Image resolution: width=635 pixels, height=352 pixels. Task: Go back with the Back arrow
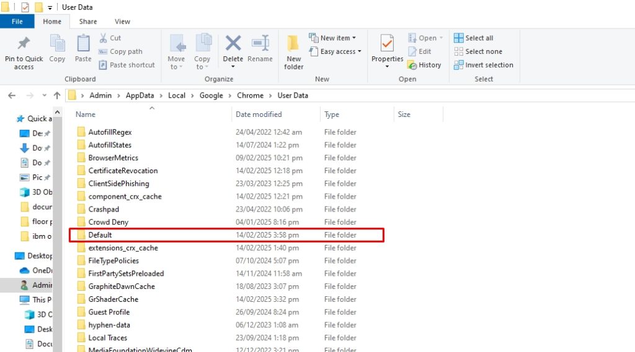click(x=12, y=95)
